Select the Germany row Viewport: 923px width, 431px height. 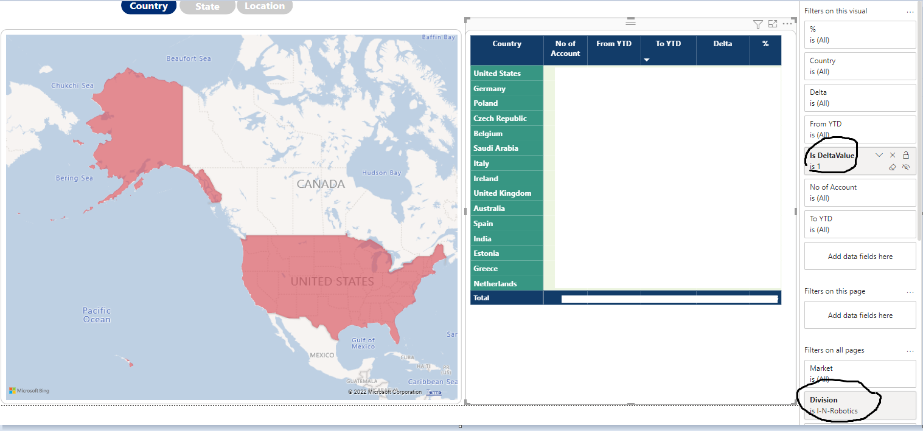(507, 88)
